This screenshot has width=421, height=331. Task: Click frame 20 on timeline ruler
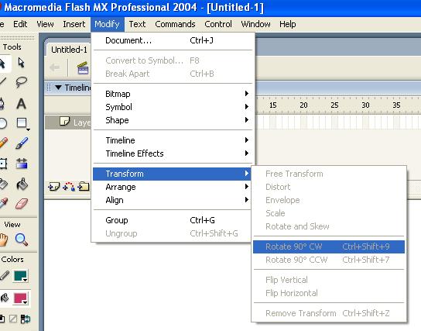click(303, 105)
